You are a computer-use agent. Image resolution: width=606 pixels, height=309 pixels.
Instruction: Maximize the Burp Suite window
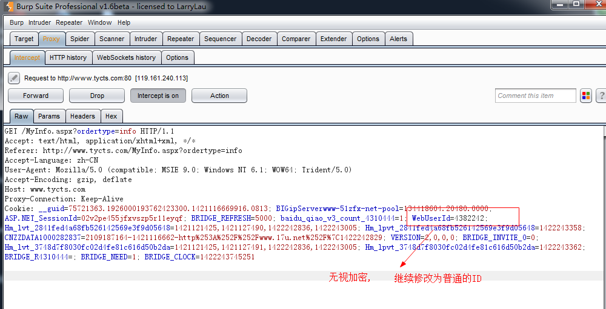pyautogui.click(x=576, y=4)
